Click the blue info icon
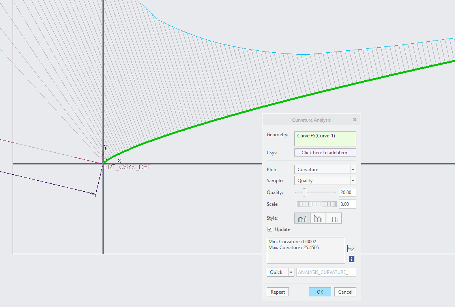 click(x=351, y=259)
